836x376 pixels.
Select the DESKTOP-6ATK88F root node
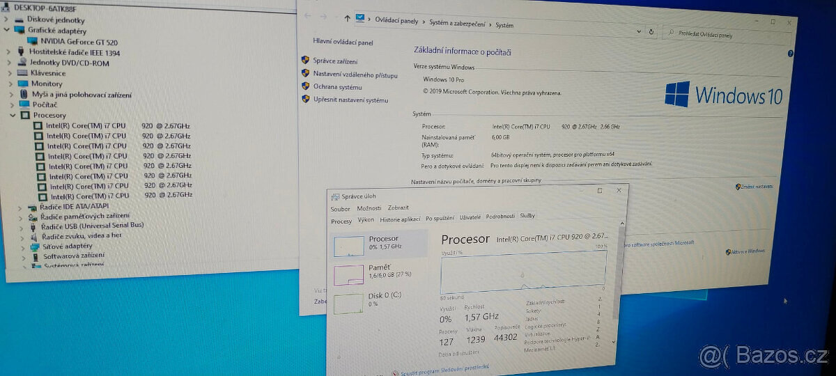pyautogui.click(x=45, y=8)
